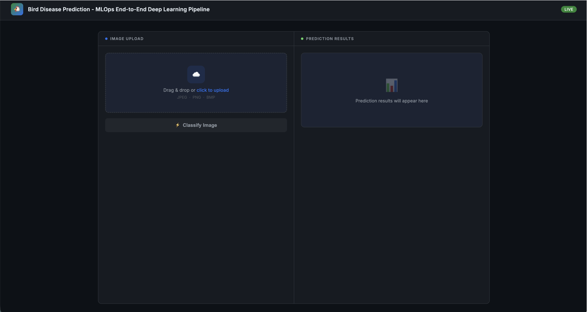
Task: Click the IMAGE UPLOAD panel heading
Action: click(127, 39)
